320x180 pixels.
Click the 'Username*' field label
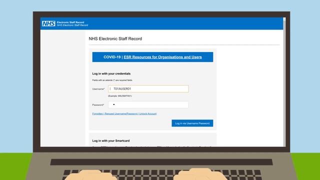click(98, 89)
